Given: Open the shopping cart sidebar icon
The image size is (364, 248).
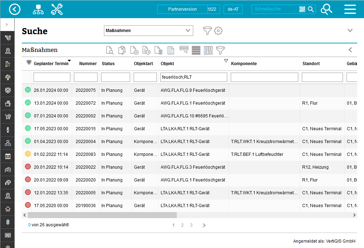Looking at the screenshot, I should (x=8, y=116).
